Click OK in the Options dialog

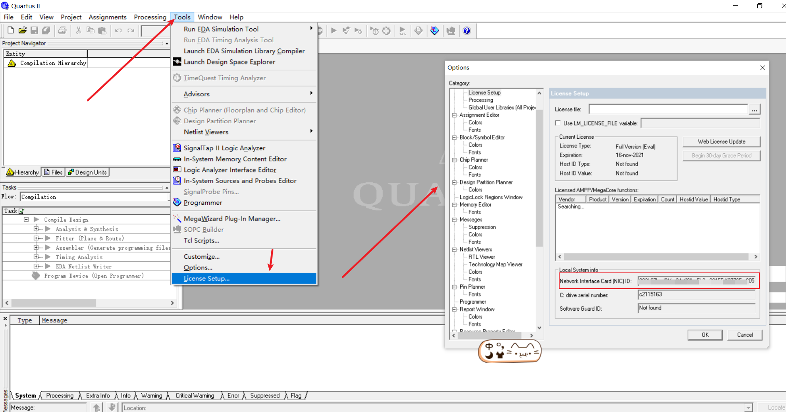coord(705,335)
